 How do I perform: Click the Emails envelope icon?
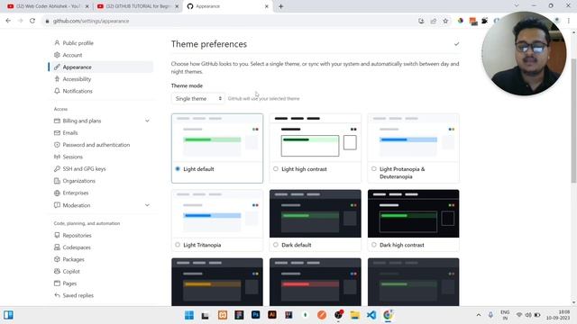coord(57,133)
